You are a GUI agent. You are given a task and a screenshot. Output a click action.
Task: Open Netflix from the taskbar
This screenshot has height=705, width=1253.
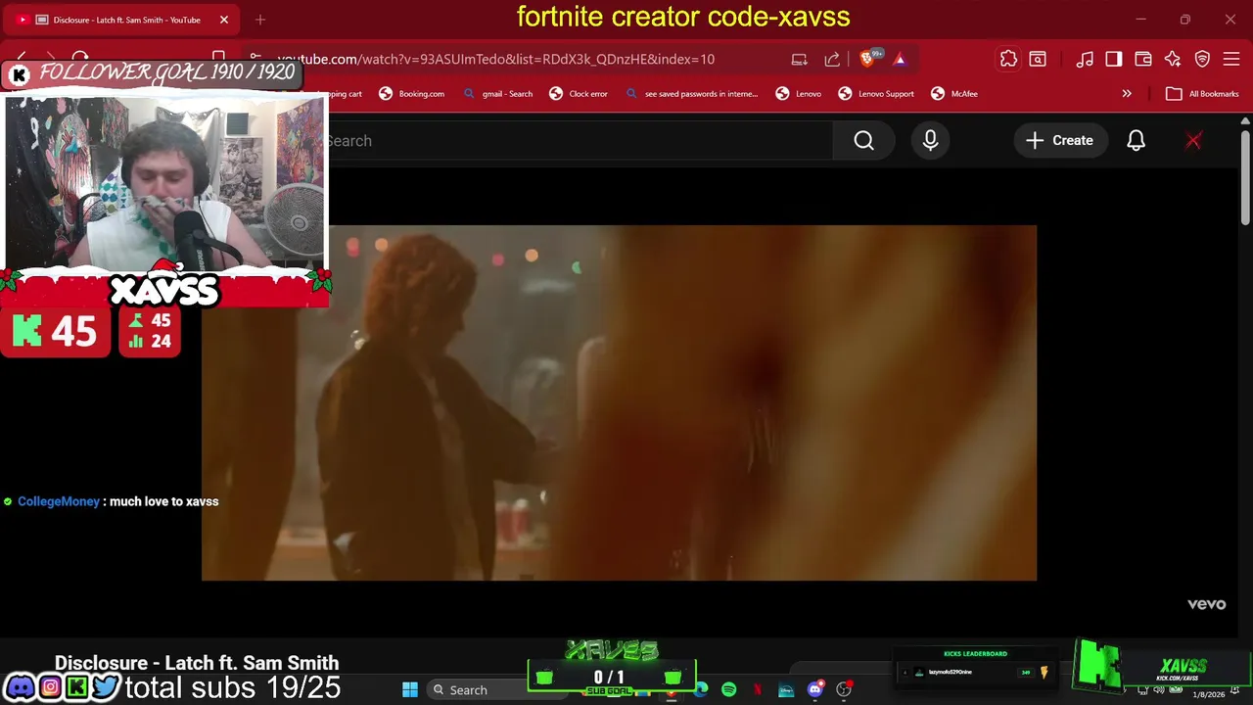tap(758, 689)
